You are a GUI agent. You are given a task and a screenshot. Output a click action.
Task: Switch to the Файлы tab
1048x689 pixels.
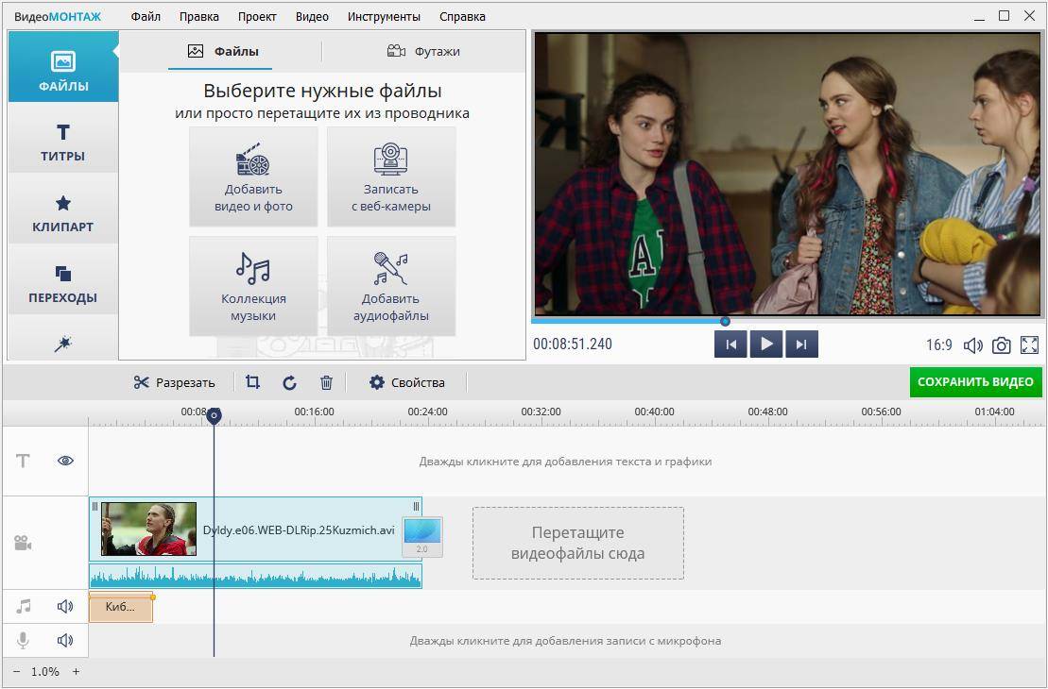coord(223,51)
